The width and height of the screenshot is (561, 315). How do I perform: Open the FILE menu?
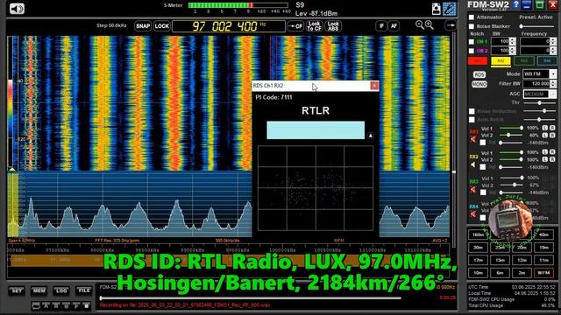point(84,290)
